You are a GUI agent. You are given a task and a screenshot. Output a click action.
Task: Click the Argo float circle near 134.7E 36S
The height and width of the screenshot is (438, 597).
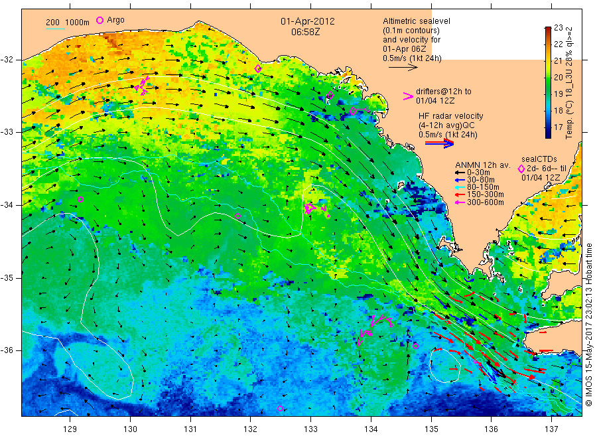(x=416, y=346)
